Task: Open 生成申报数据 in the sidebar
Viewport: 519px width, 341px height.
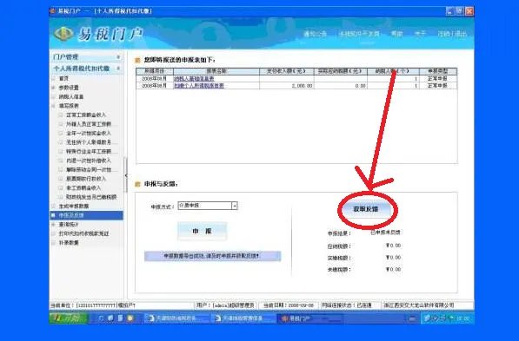Action: pos(74,206)
